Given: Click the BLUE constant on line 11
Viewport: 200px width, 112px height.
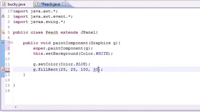Looking at the screenshot, I should point(81,64).
